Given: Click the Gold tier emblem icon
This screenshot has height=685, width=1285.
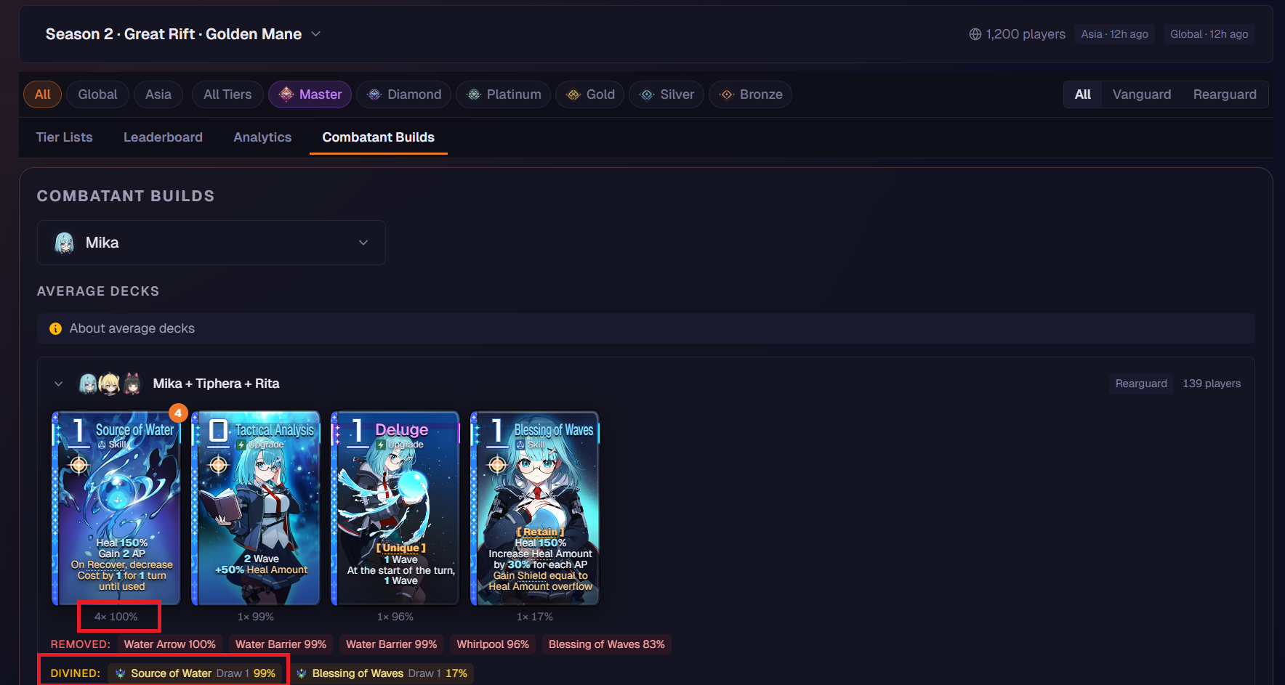Looking at the screenshot, I should pyautogui.click(x=573, y=94).
